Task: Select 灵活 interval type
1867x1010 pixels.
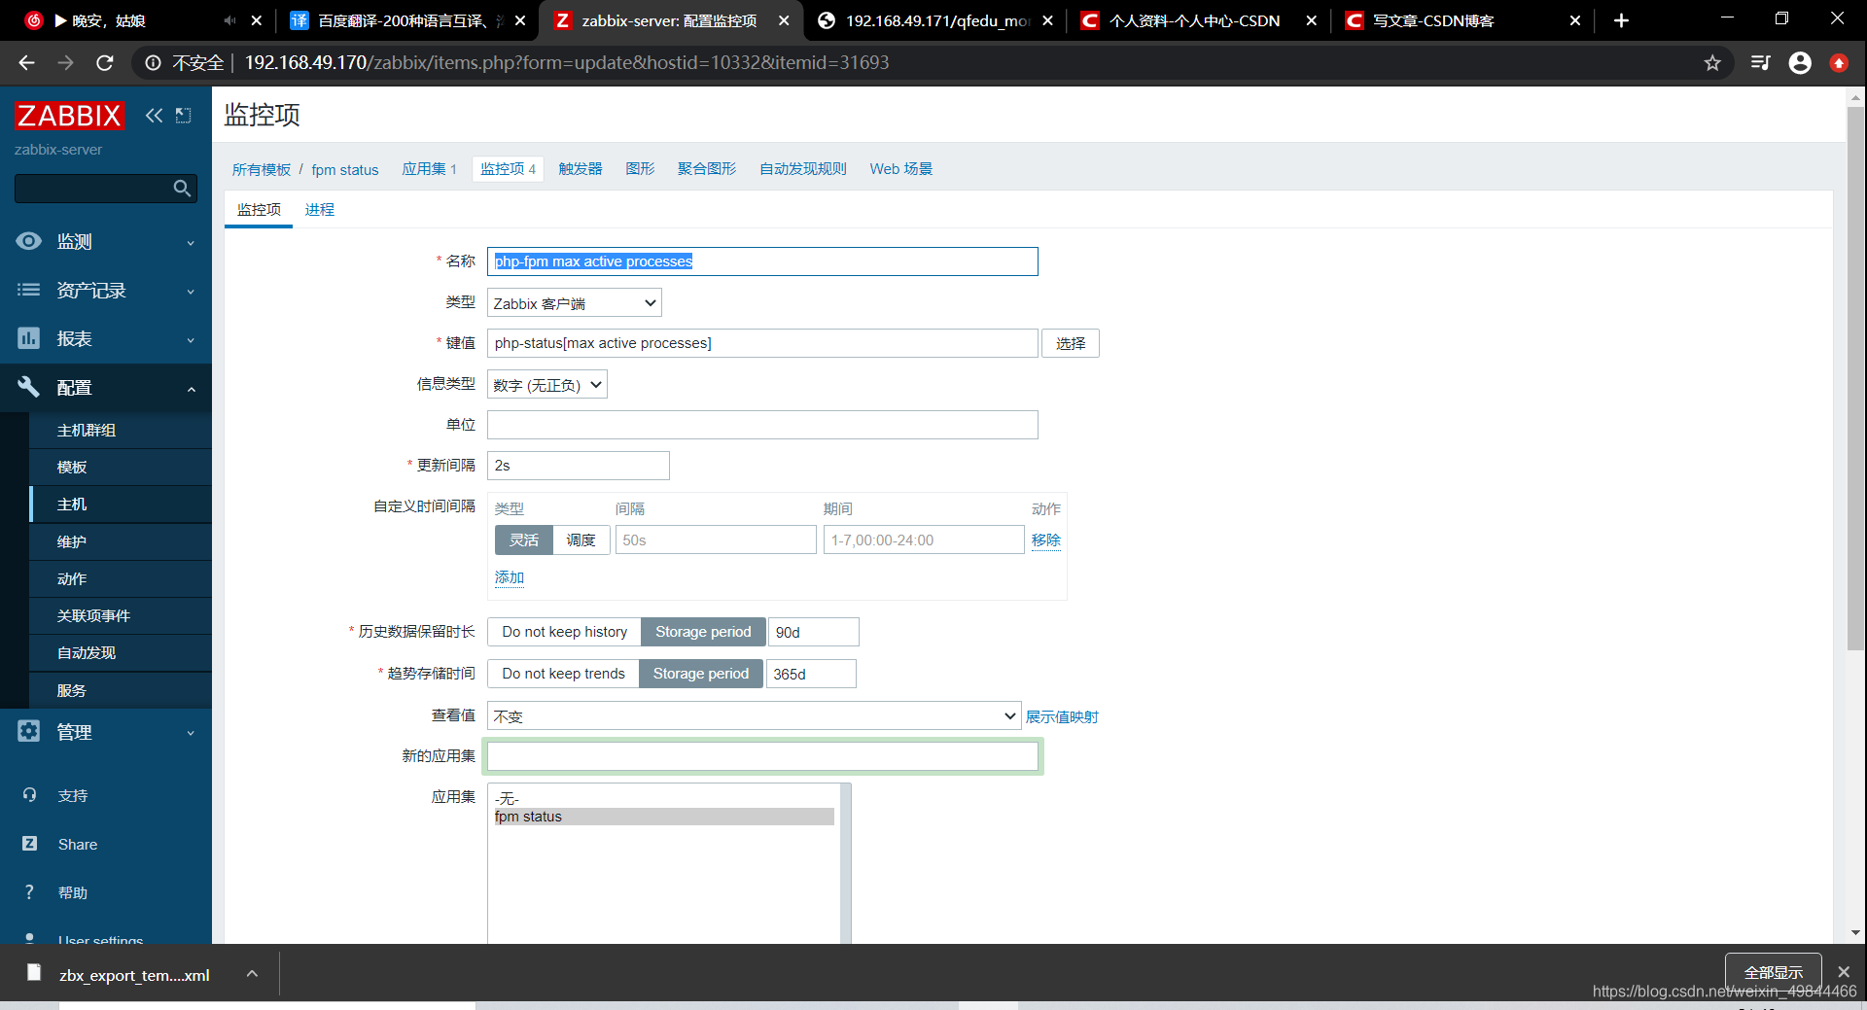Action: (524, 540)
